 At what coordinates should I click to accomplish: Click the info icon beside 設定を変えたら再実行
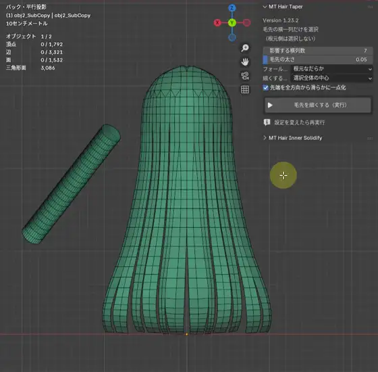267,122
